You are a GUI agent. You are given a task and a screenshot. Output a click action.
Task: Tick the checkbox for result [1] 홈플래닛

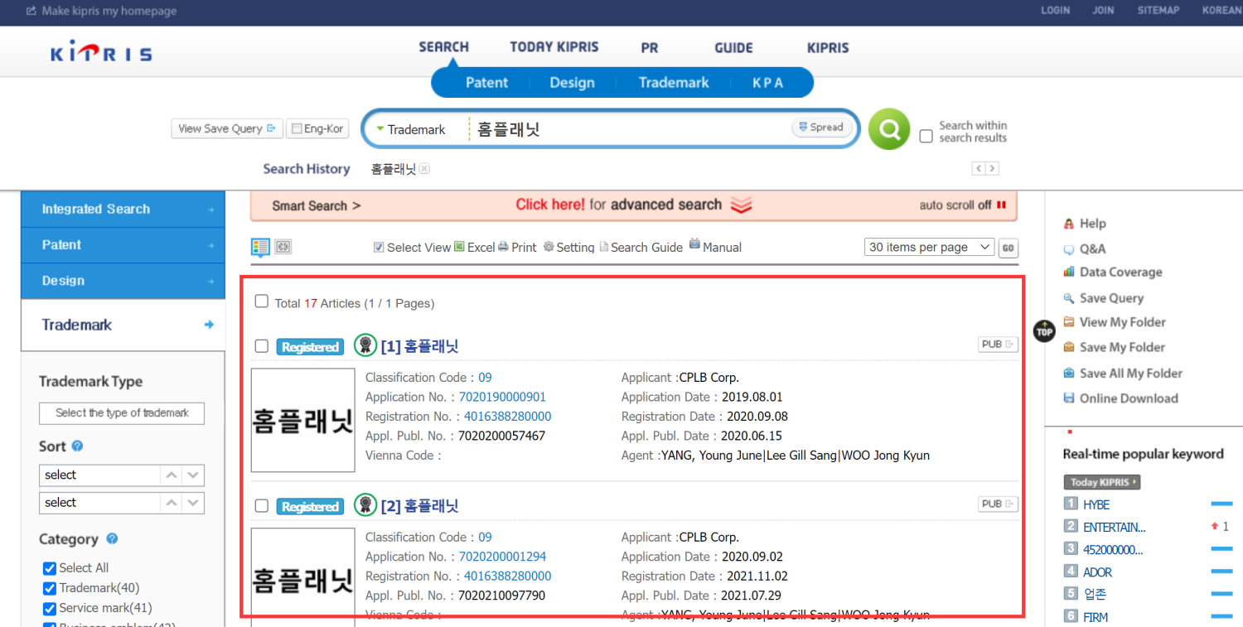262,346
